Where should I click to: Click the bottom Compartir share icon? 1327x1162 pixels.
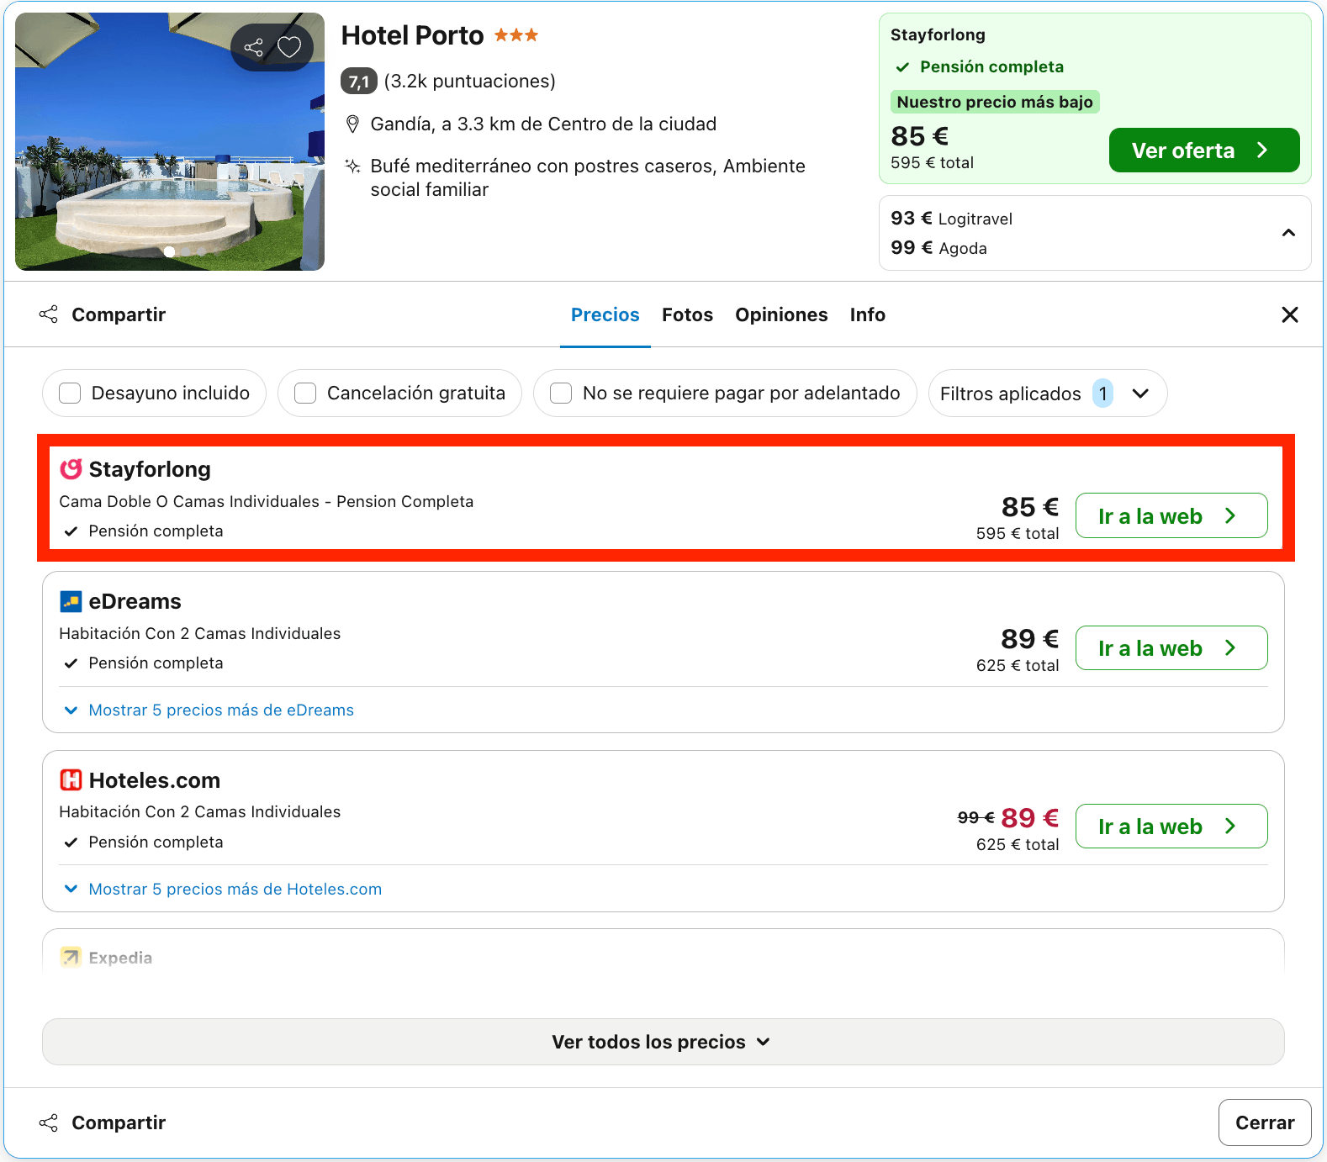click(49, 1122)
